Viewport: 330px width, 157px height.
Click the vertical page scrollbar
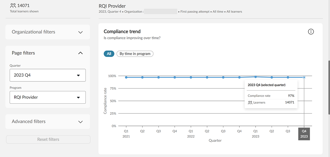[329, 86]
